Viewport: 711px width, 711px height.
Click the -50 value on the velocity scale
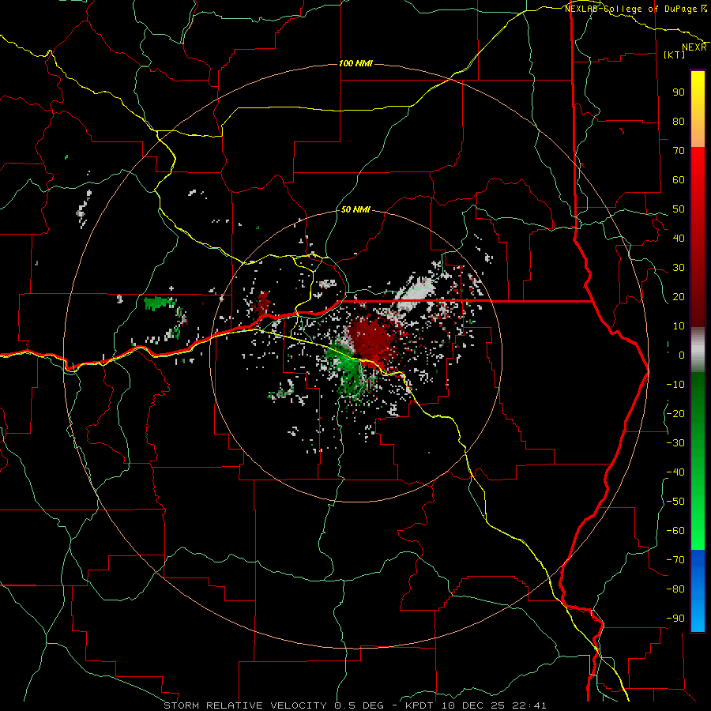(675, 502)
